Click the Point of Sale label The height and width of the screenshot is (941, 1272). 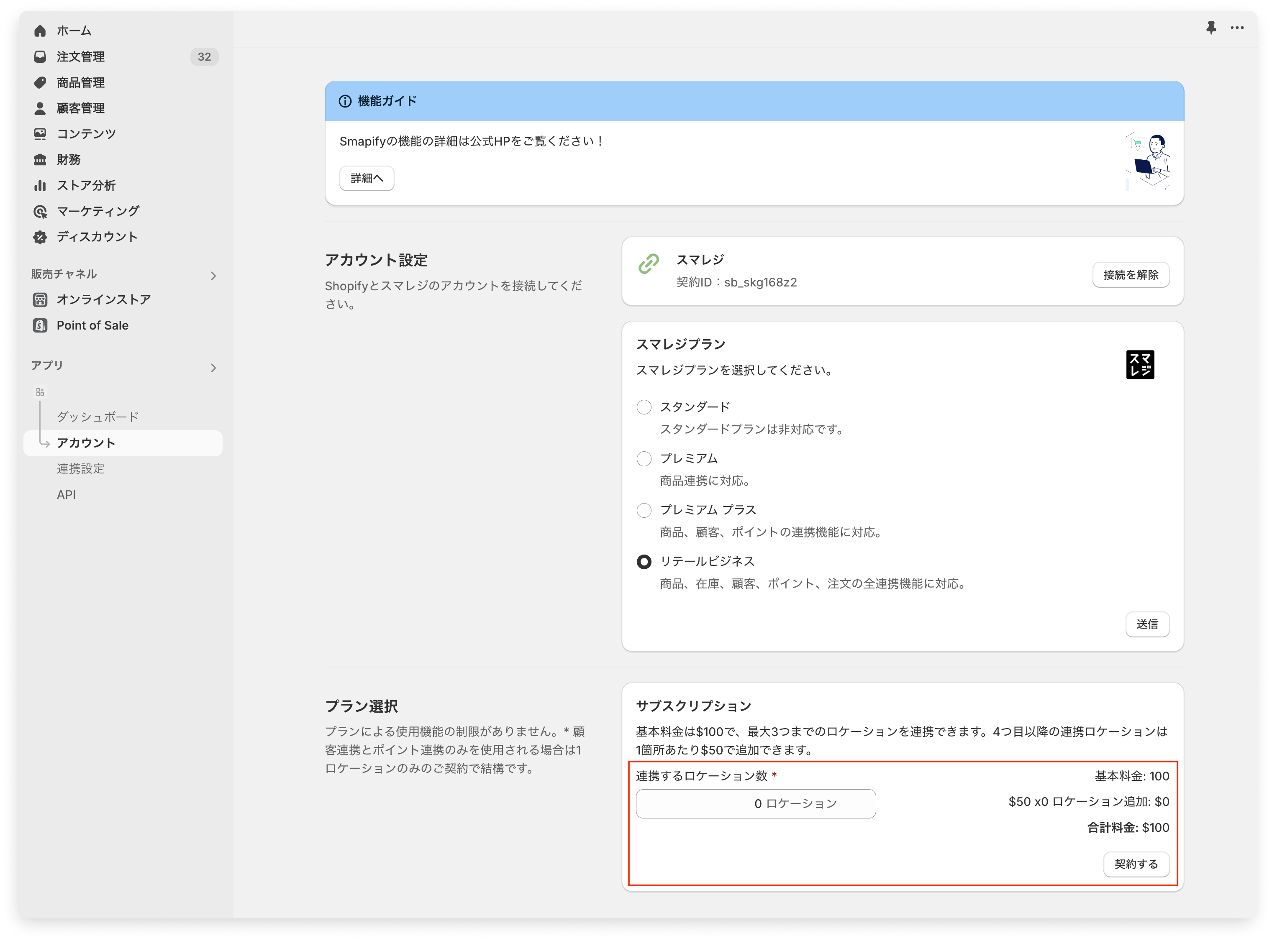pos(92,325)
